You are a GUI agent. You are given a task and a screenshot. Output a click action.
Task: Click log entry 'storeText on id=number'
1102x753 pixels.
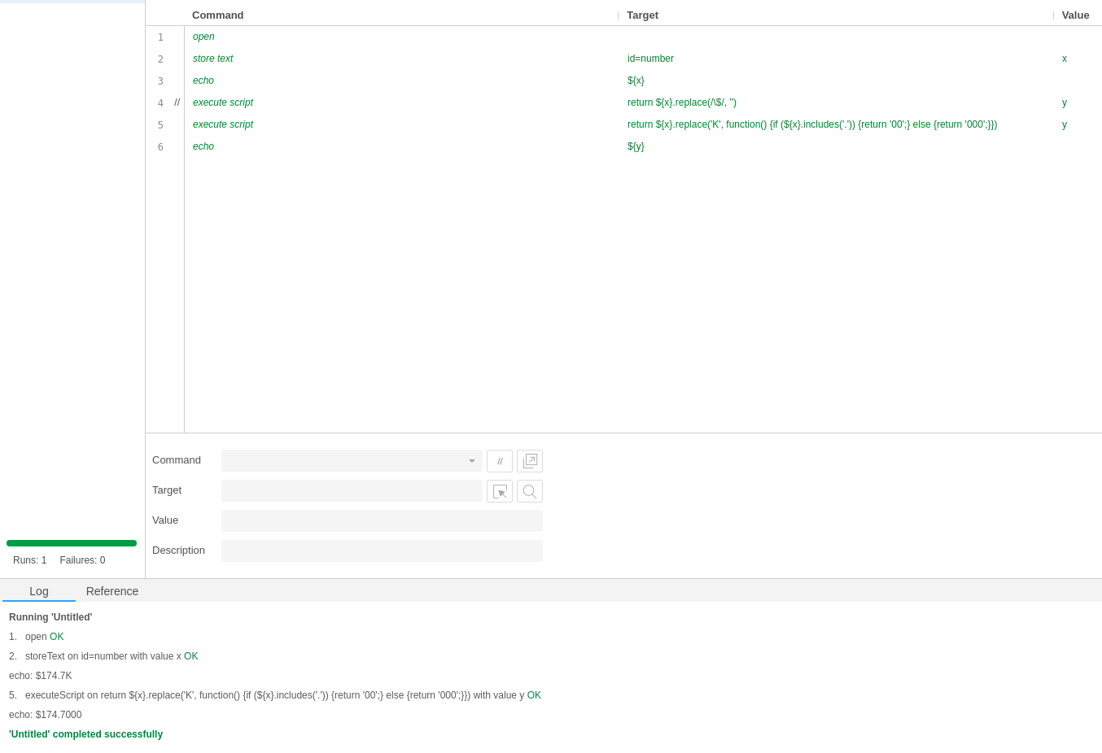(x=103, y=656)
